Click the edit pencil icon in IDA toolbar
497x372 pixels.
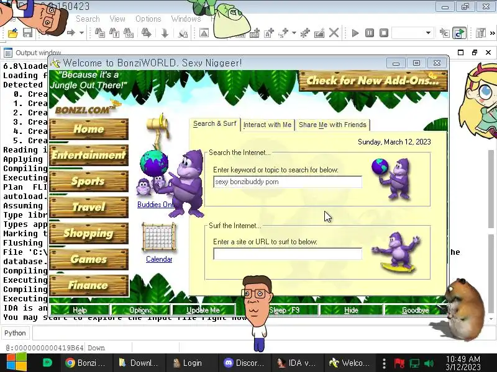319,33
